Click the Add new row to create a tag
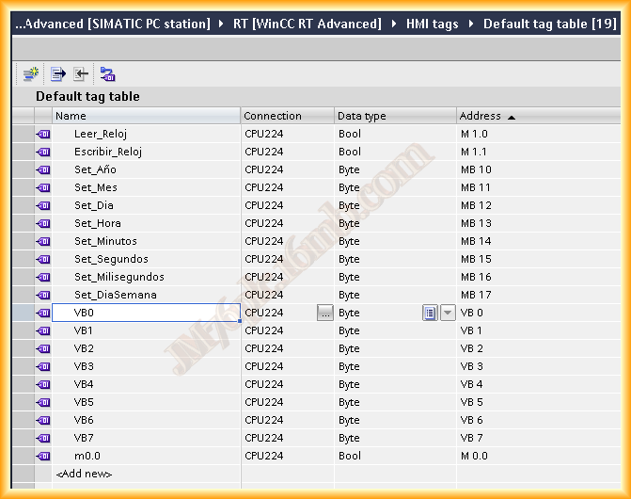 pyautogui.click(x=85, y=474)
